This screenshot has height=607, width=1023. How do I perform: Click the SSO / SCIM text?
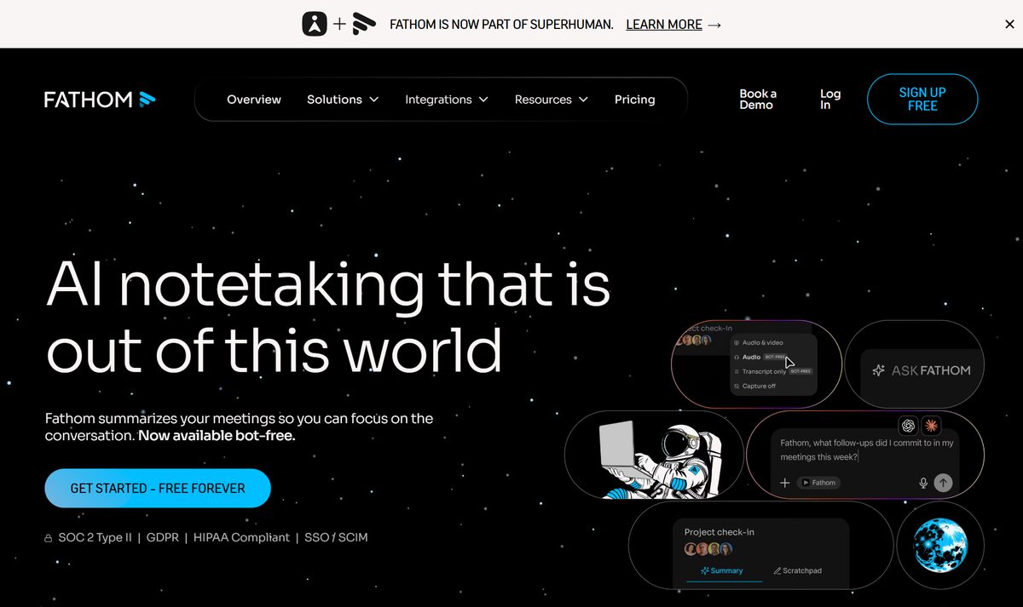click(336, 537)
